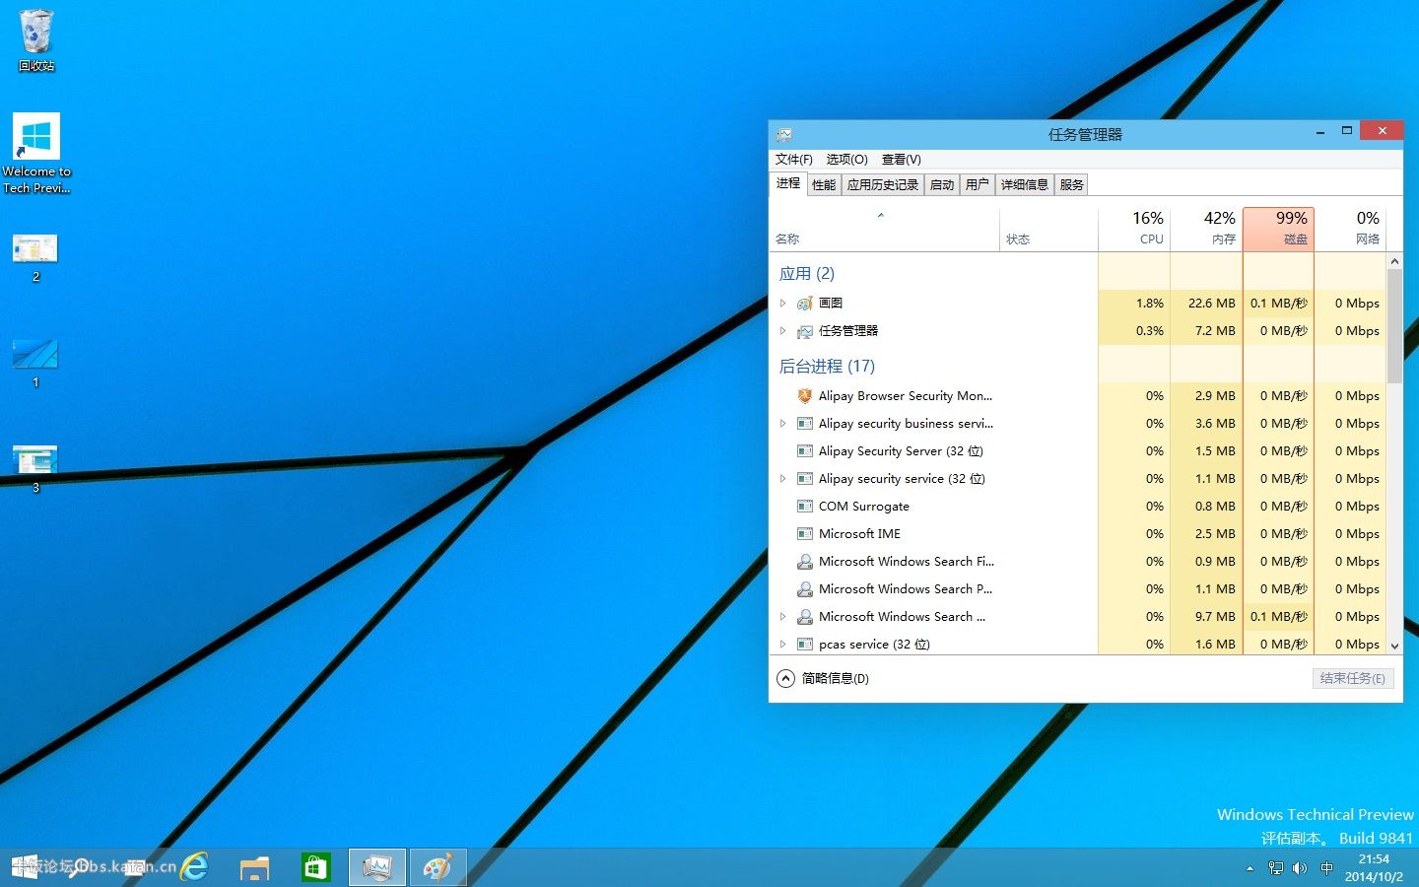Open File Explorer from the taskbar
Screen dimensions: 1419x887
click(x=254, y=867)
